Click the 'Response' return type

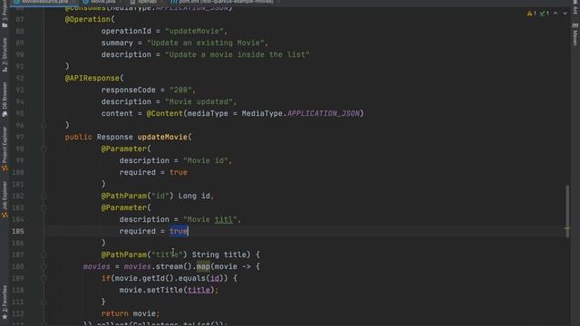115,137
